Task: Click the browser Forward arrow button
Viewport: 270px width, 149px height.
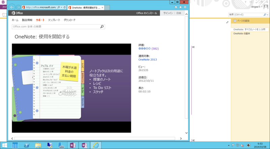Action: (x=18, y=7)
